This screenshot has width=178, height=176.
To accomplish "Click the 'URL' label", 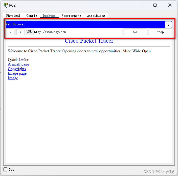I will coord(29,31).
